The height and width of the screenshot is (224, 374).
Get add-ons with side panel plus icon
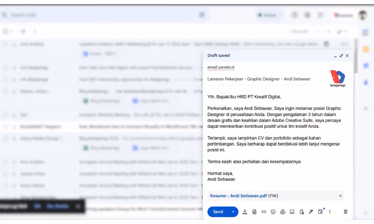[x=366, y=109]
